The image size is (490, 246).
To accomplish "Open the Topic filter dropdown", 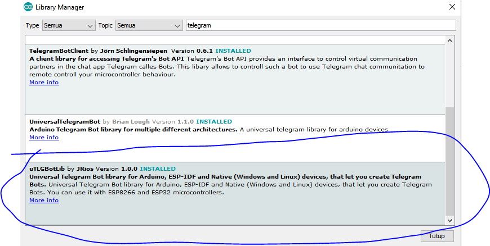I will tap(149, 25).
